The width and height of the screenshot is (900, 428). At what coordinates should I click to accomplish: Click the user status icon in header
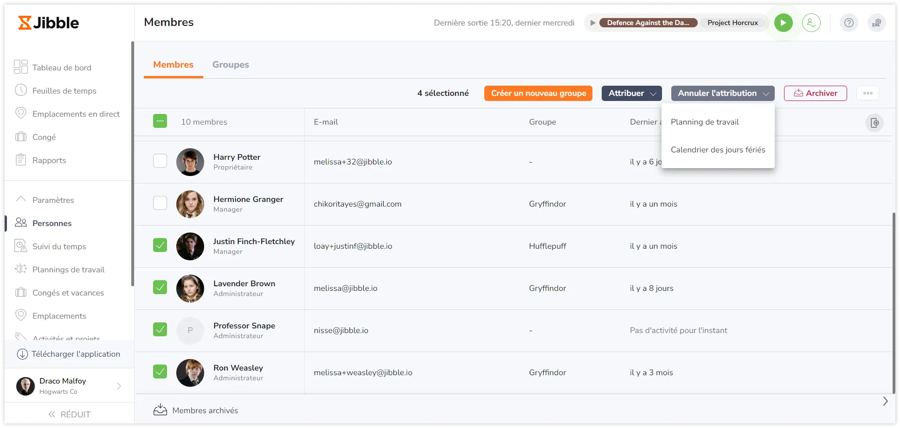[811, 23]
